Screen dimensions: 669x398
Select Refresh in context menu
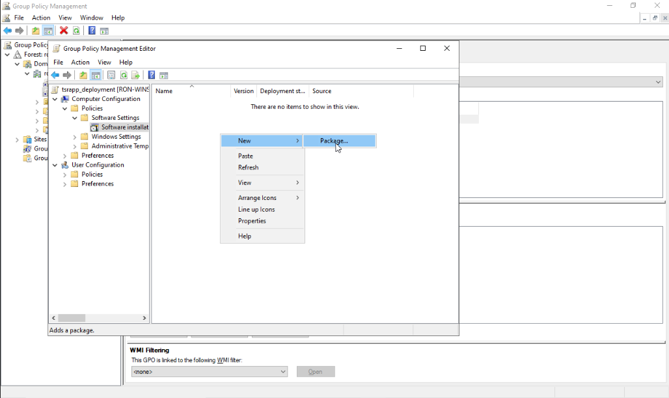[248, 167]
